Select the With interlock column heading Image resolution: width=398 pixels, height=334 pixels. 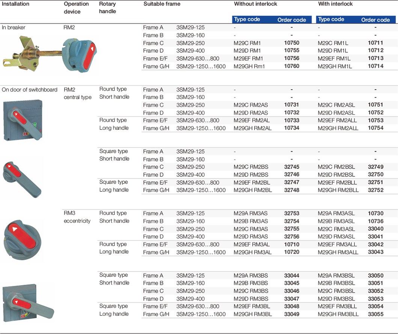tap(335, 4)
